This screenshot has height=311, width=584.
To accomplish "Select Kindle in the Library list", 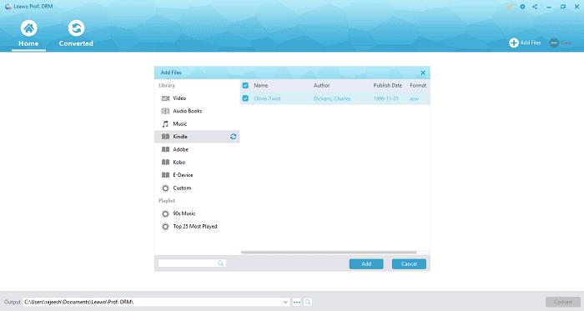I will [197, 137].
